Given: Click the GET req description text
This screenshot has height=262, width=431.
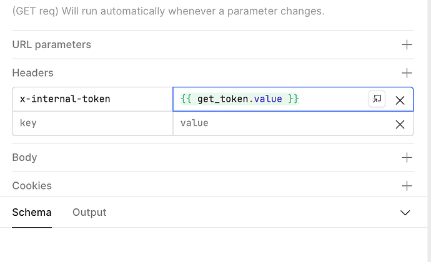Looking at the screenshot, I should (168, 11).
